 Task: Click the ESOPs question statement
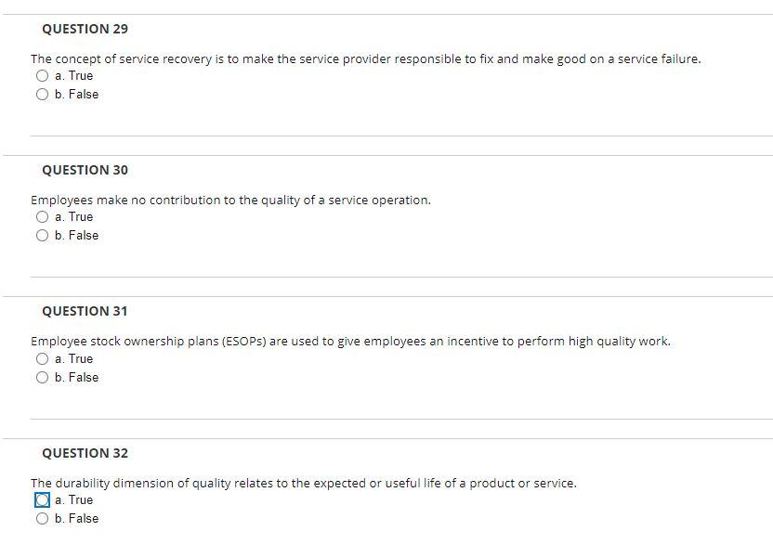pos(350,340)
